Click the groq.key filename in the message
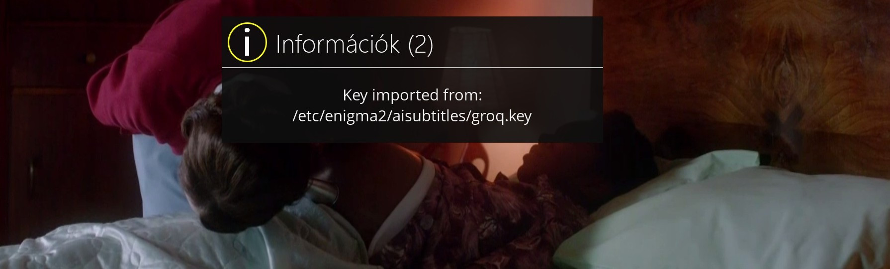890x269 pixels. coord(501,116)
